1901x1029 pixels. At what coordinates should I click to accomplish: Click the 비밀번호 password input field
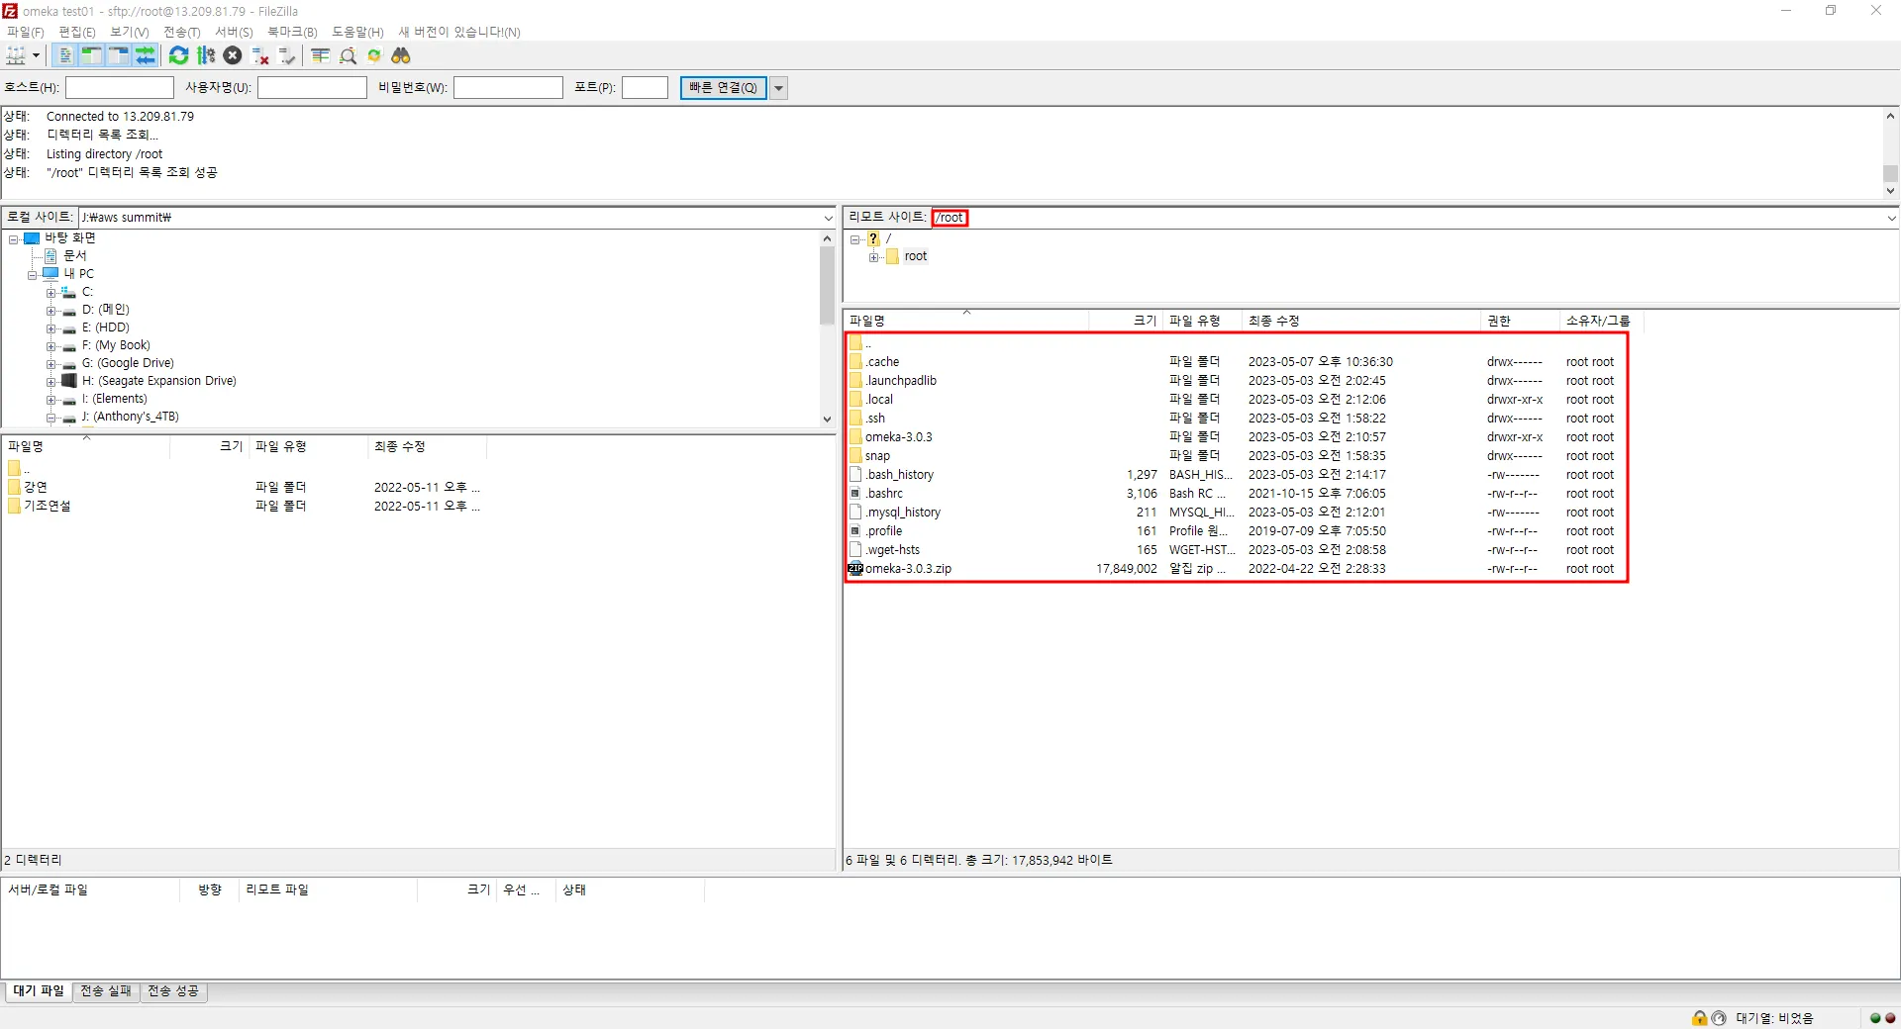click(x=508, y=88)
